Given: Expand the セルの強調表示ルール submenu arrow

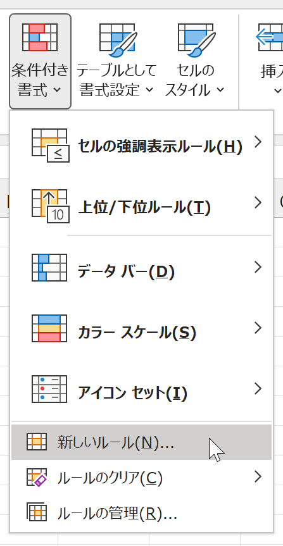Looking at the screenshot, I should click(258, 142).
